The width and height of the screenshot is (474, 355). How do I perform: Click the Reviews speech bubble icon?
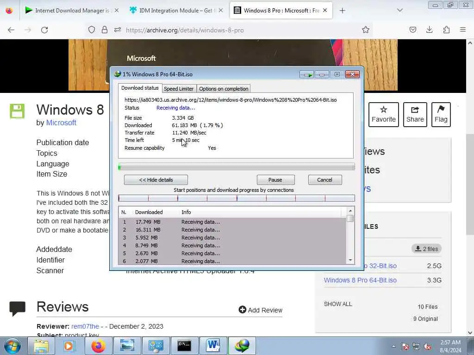[17, 308]
